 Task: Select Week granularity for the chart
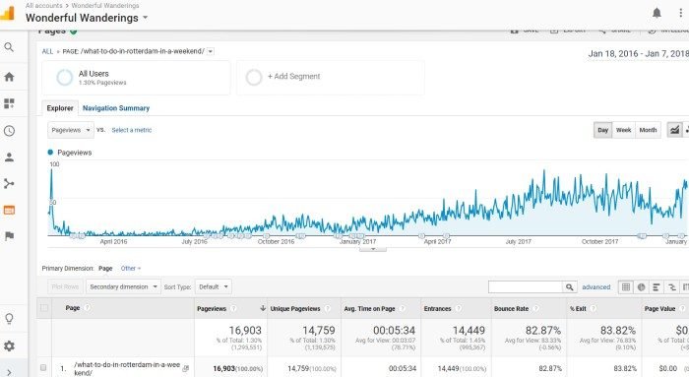[623, 130]
